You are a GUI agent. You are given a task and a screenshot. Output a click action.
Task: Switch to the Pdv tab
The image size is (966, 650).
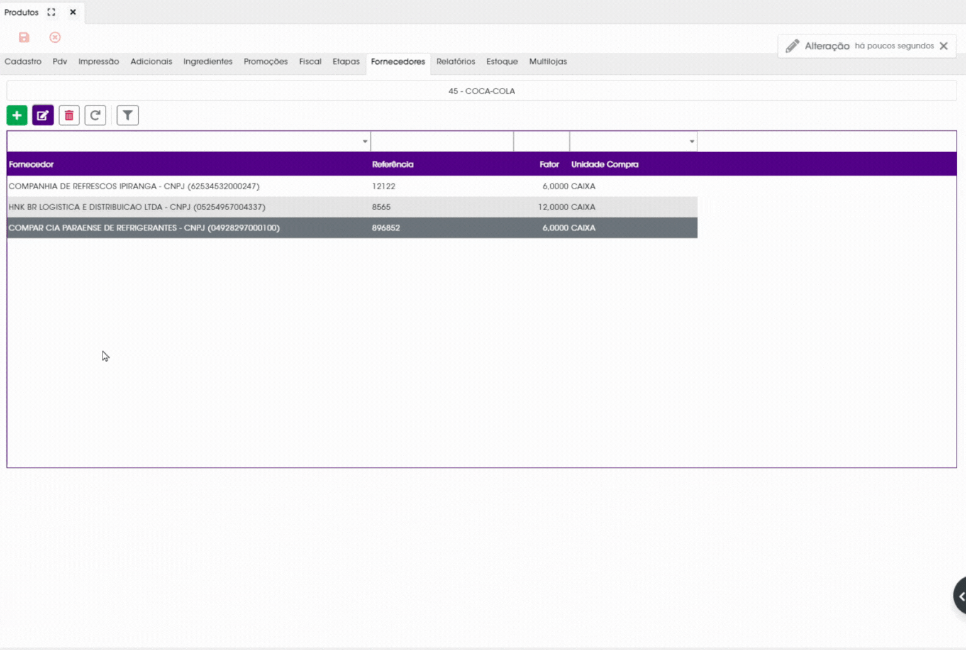tap(60, 62)
